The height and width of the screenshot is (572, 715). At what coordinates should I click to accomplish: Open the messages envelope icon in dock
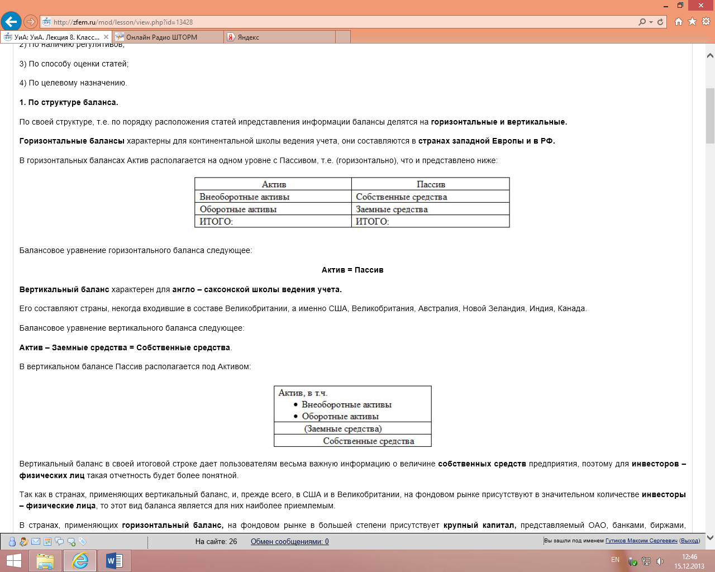click(36, 541)
